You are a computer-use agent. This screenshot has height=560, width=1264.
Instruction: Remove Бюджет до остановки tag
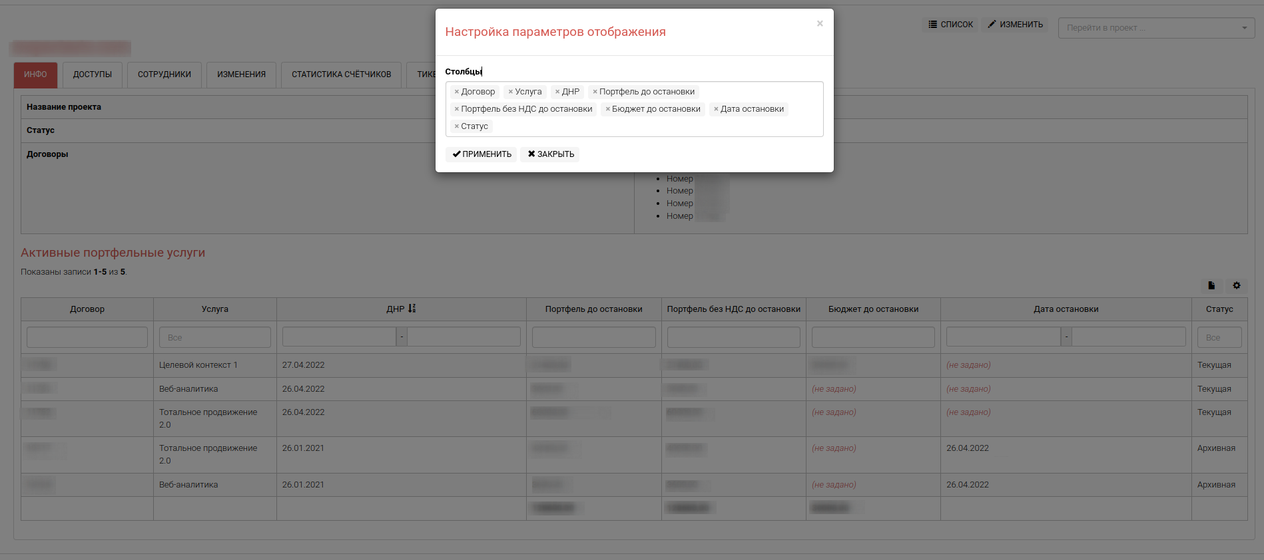(x=607, y=109)
